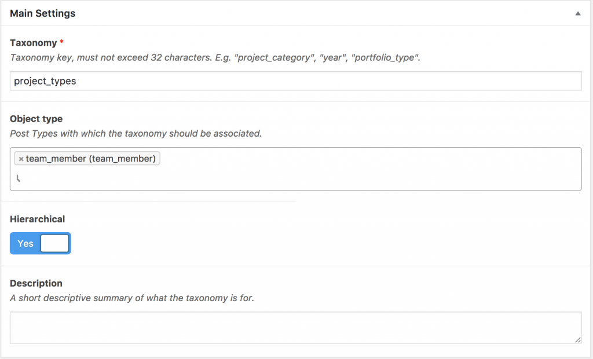Click the Object type field label

(36, 119)
